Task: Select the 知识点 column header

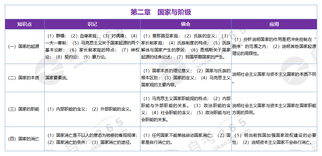Action: [24, 24]
